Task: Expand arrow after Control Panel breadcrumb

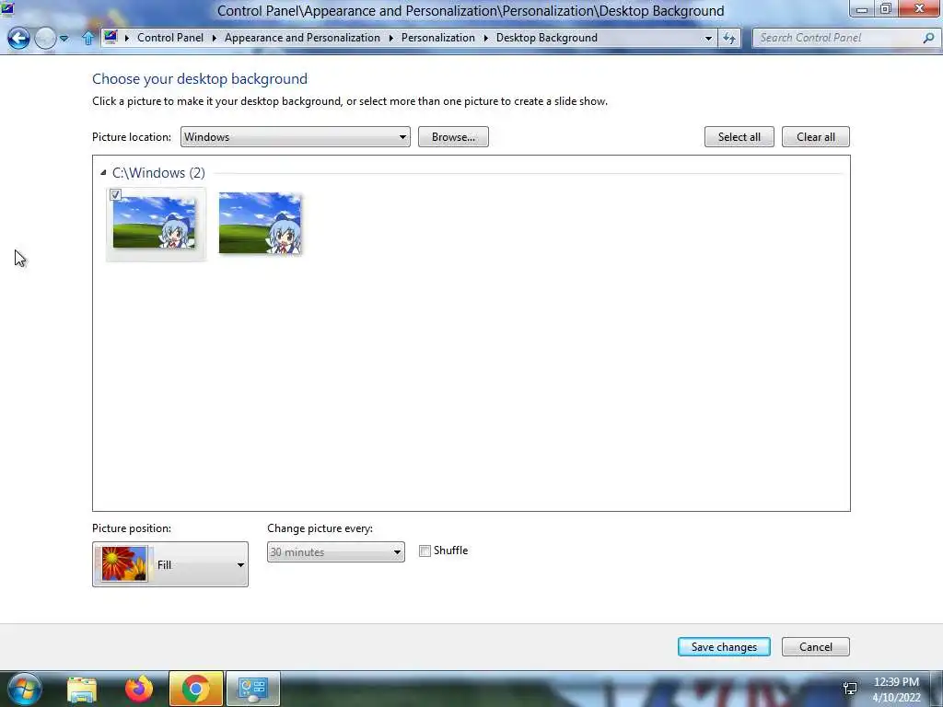Action: (214, 38)
